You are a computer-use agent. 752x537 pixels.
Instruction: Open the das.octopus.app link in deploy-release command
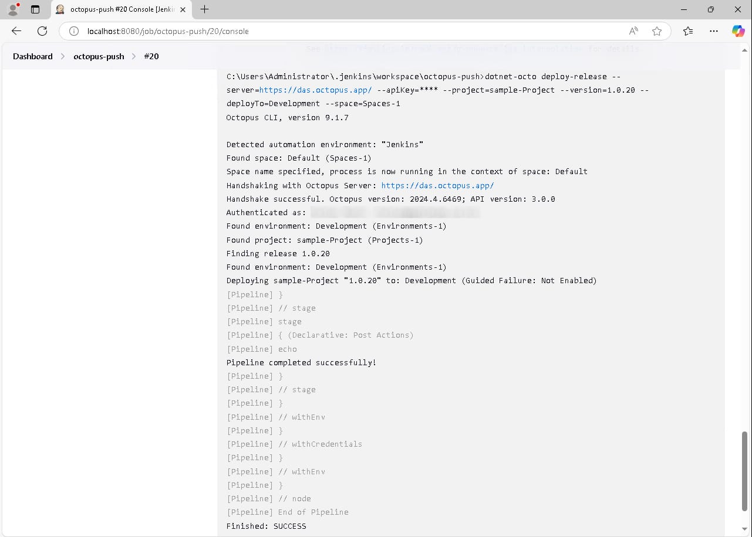pos(315,90)
